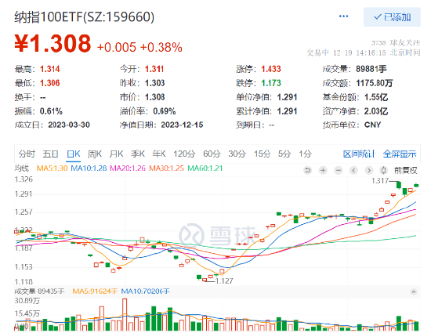Click the 成交量 89435手 volume label

click(x=40, y=291)
